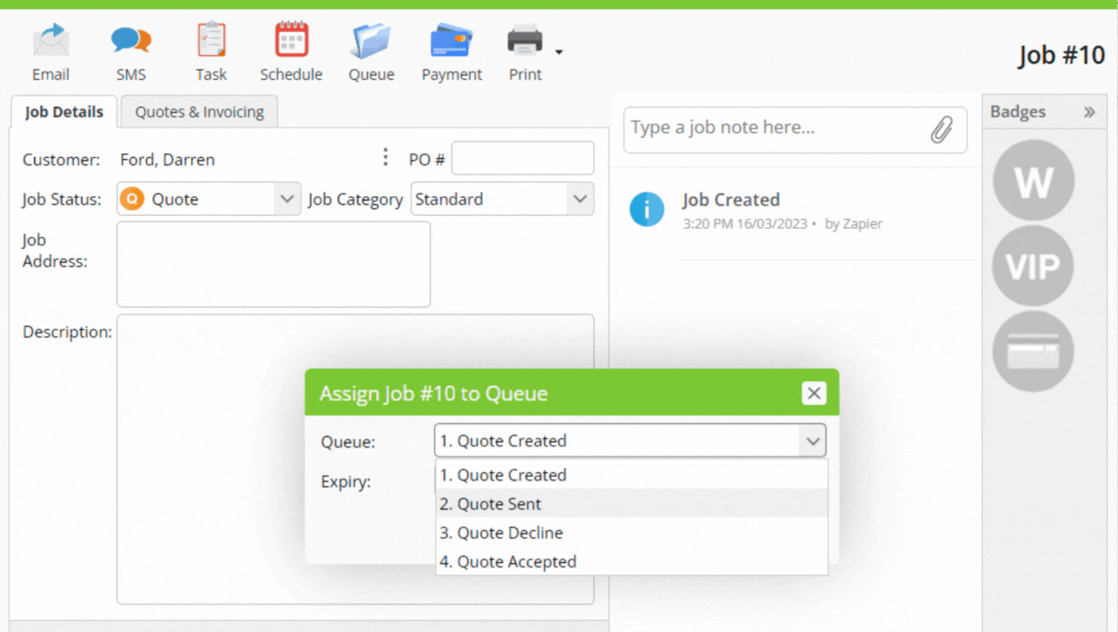Click the Print printer icon
Viewport: 1118px width, 632px height.
[x=525, y=41]
